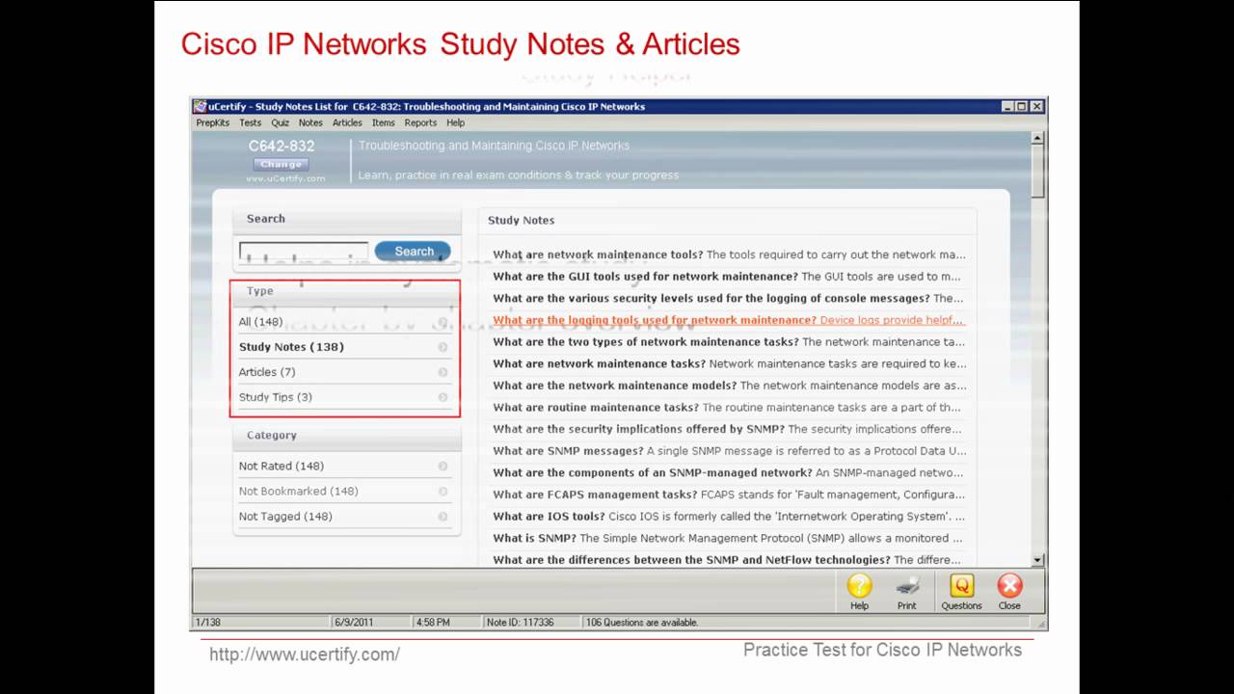The image size is (1234, 694).
Task: Click the Print printer icon
Action: 907,586
